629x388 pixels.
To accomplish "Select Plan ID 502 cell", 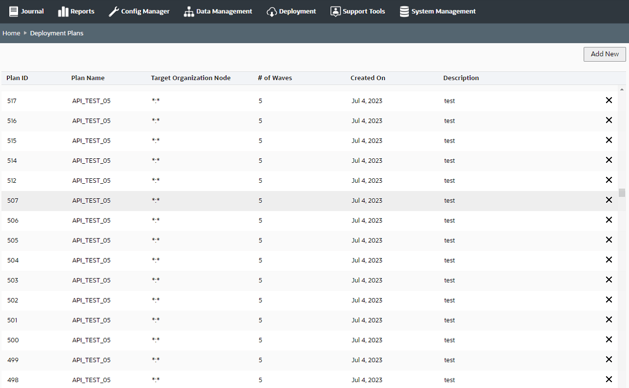I will (x=13, y=301).
